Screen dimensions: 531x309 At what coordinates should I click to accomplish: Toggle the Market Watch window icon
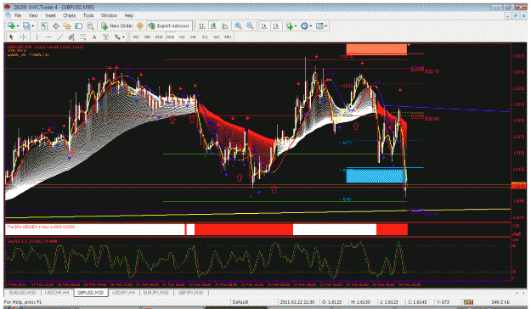tap(44, 26)
